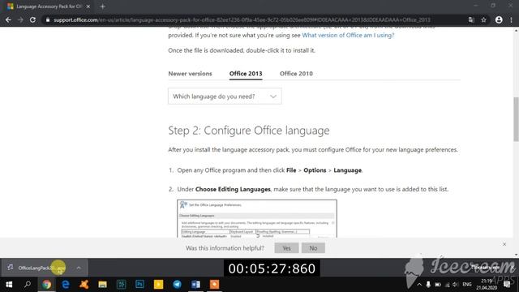Click the Chrome icon in the taskbar
519x292 pixels.
tap(47, 285)
